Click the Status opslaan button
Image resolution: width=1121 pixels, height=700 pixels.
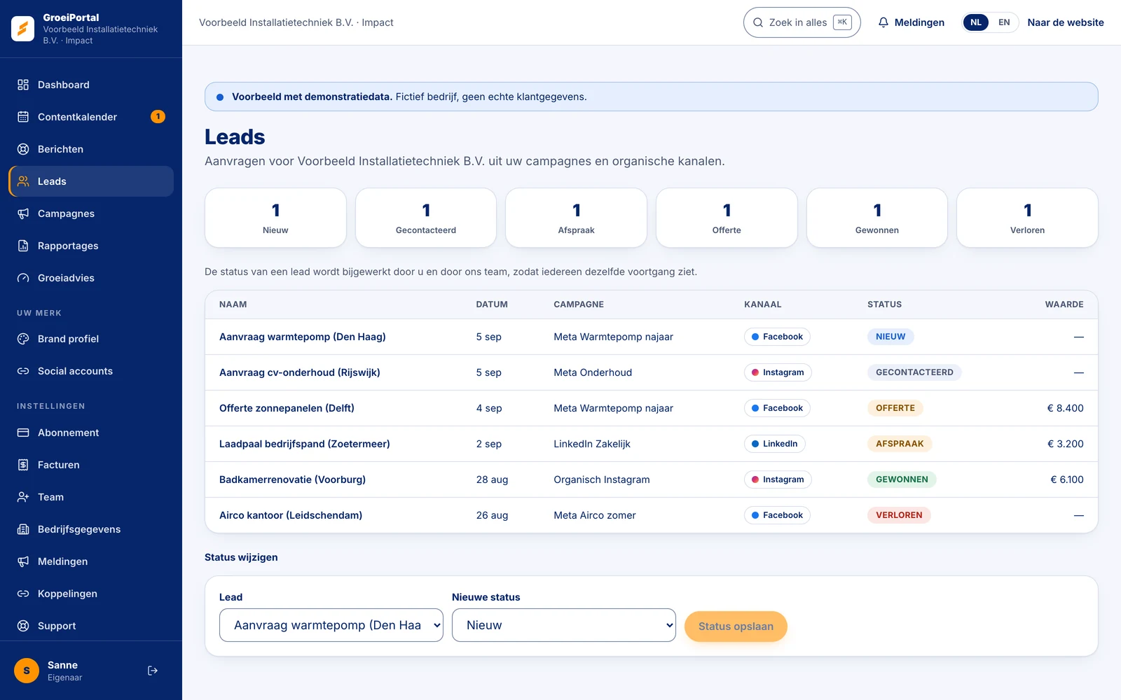tap(736, 626)
